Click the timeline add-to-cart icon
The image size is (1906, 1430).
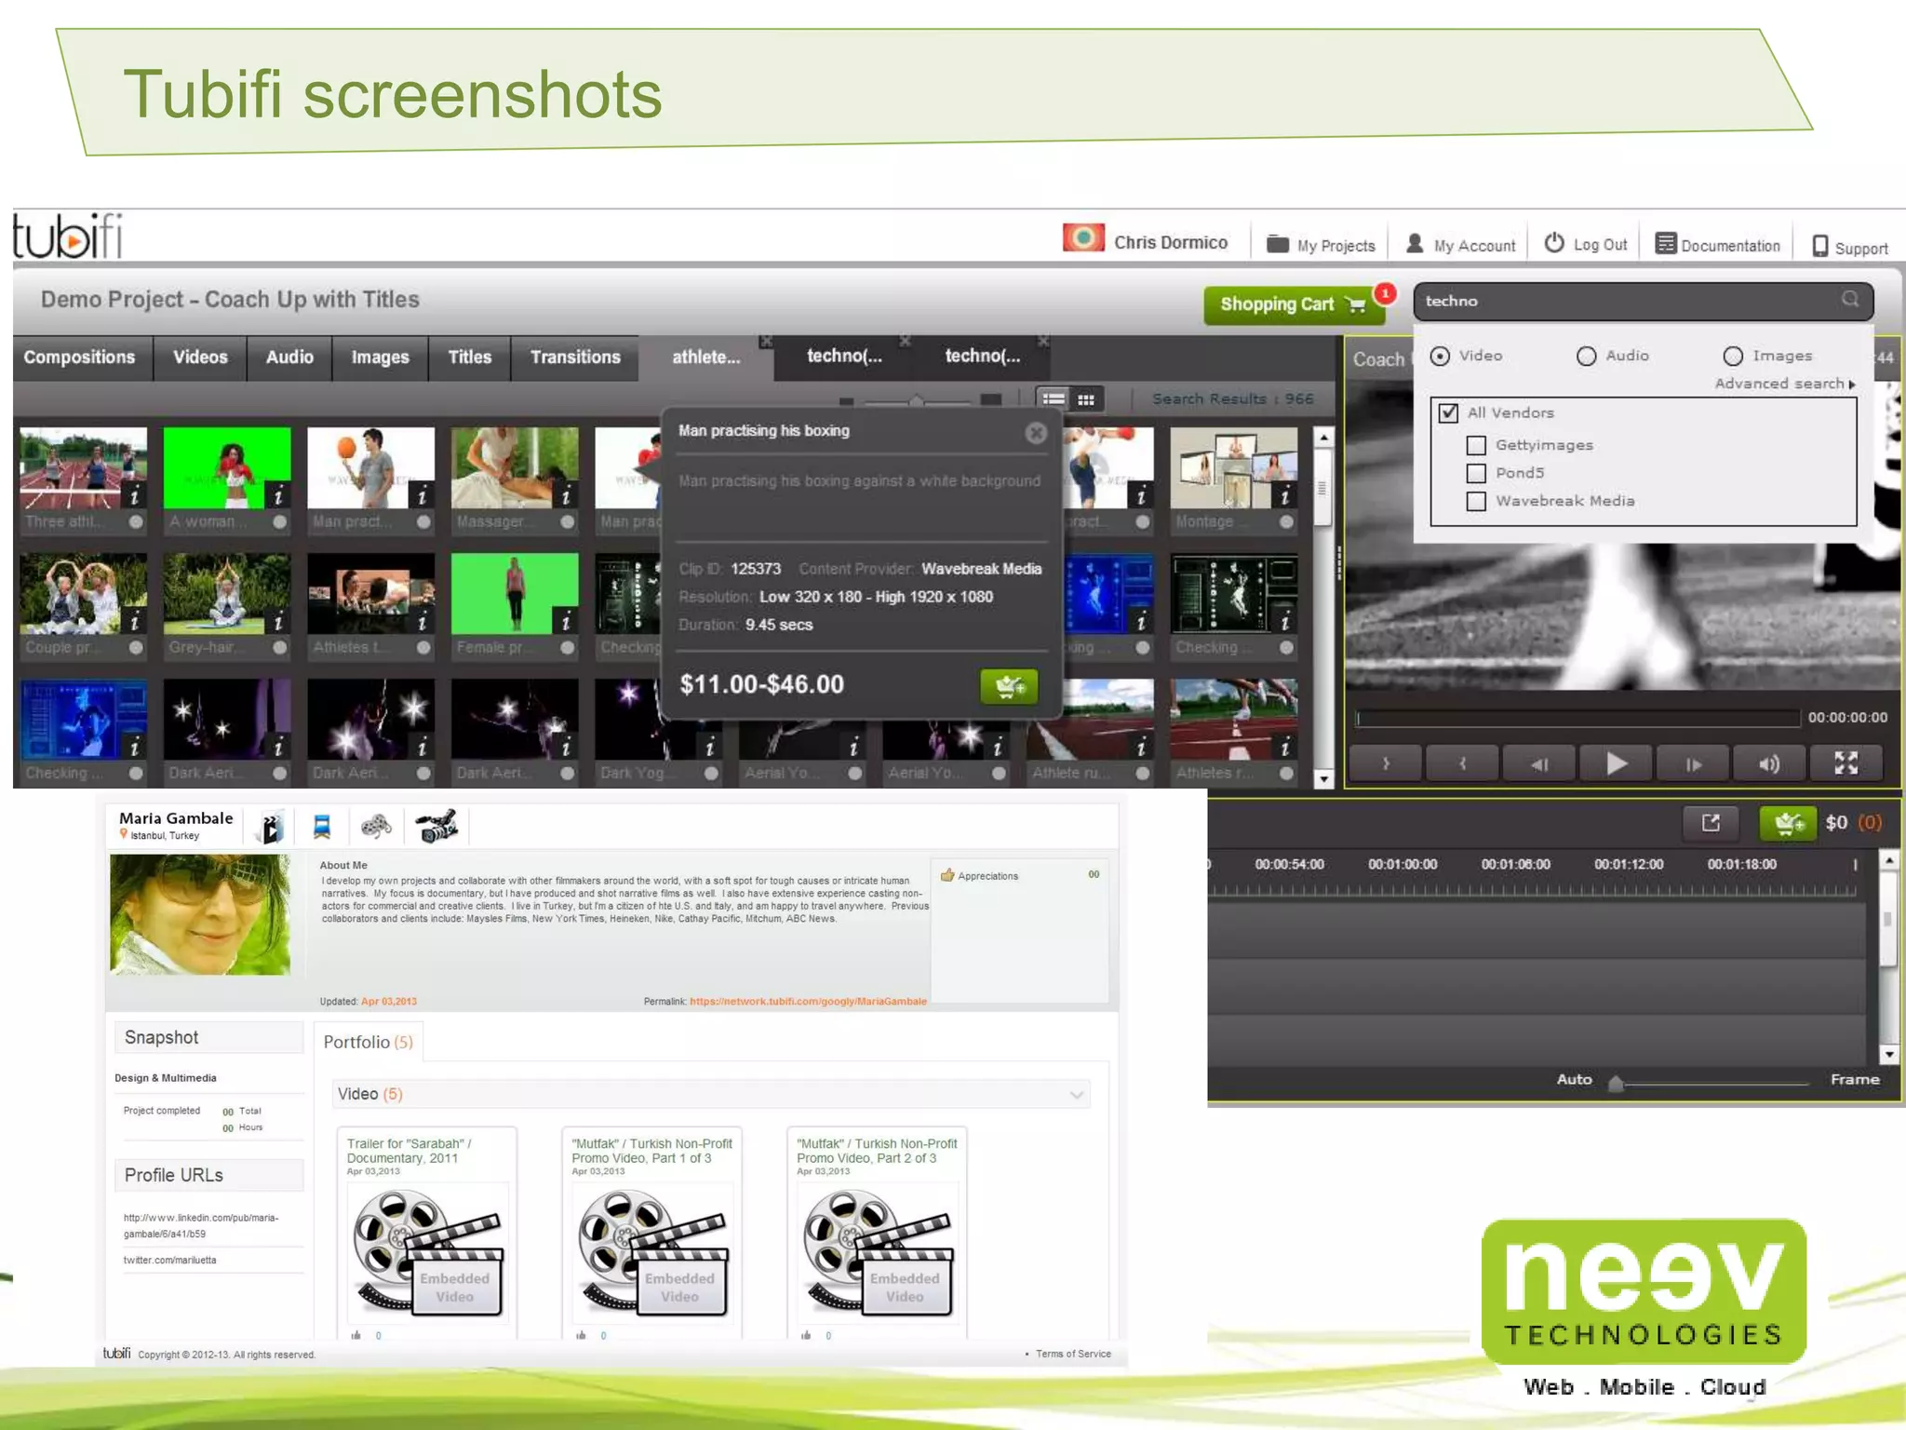(1788, 823)
